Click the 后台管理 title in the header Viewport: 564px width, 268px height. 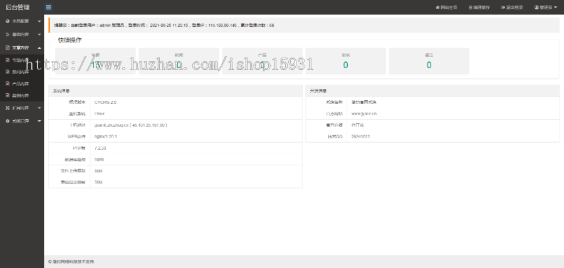(18, 7)
